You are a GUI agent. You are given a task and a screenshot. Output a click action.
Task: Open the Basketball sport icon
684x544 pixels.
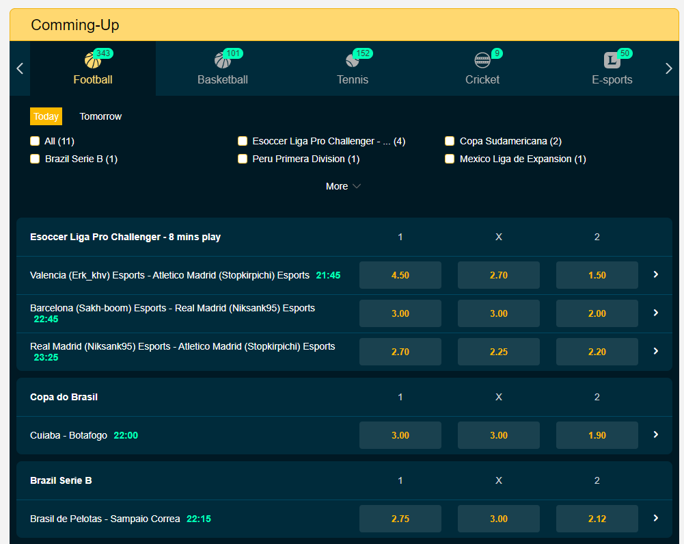pos(223,60)
